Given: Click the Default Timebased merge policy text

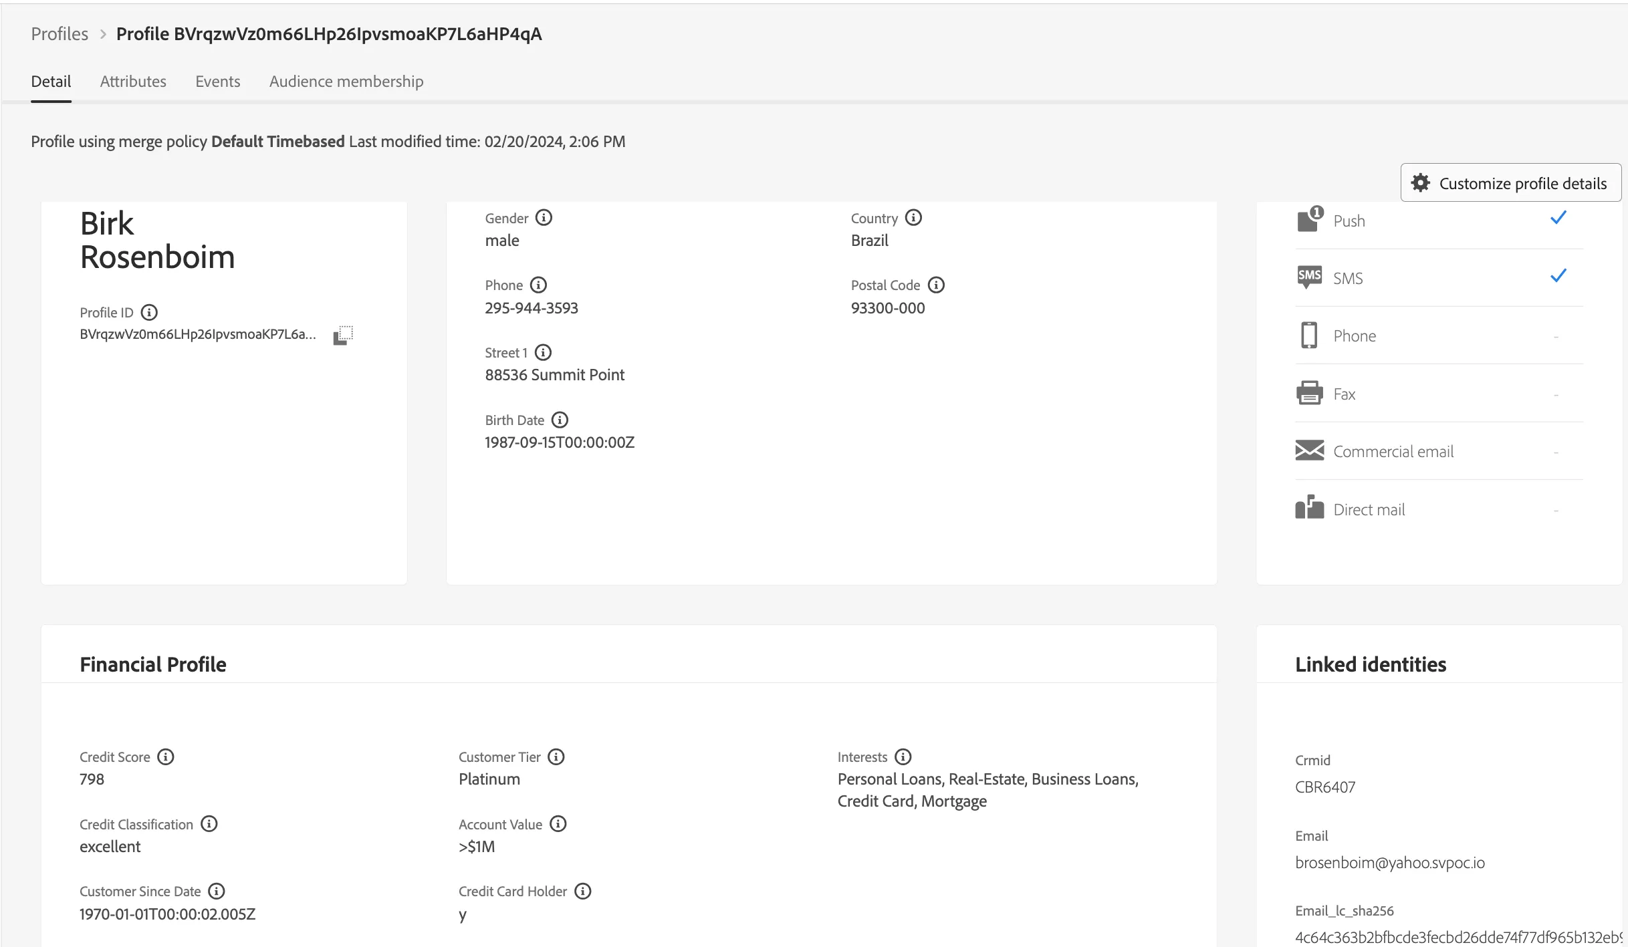Looking at the screenshot, I should coord(278,142).
